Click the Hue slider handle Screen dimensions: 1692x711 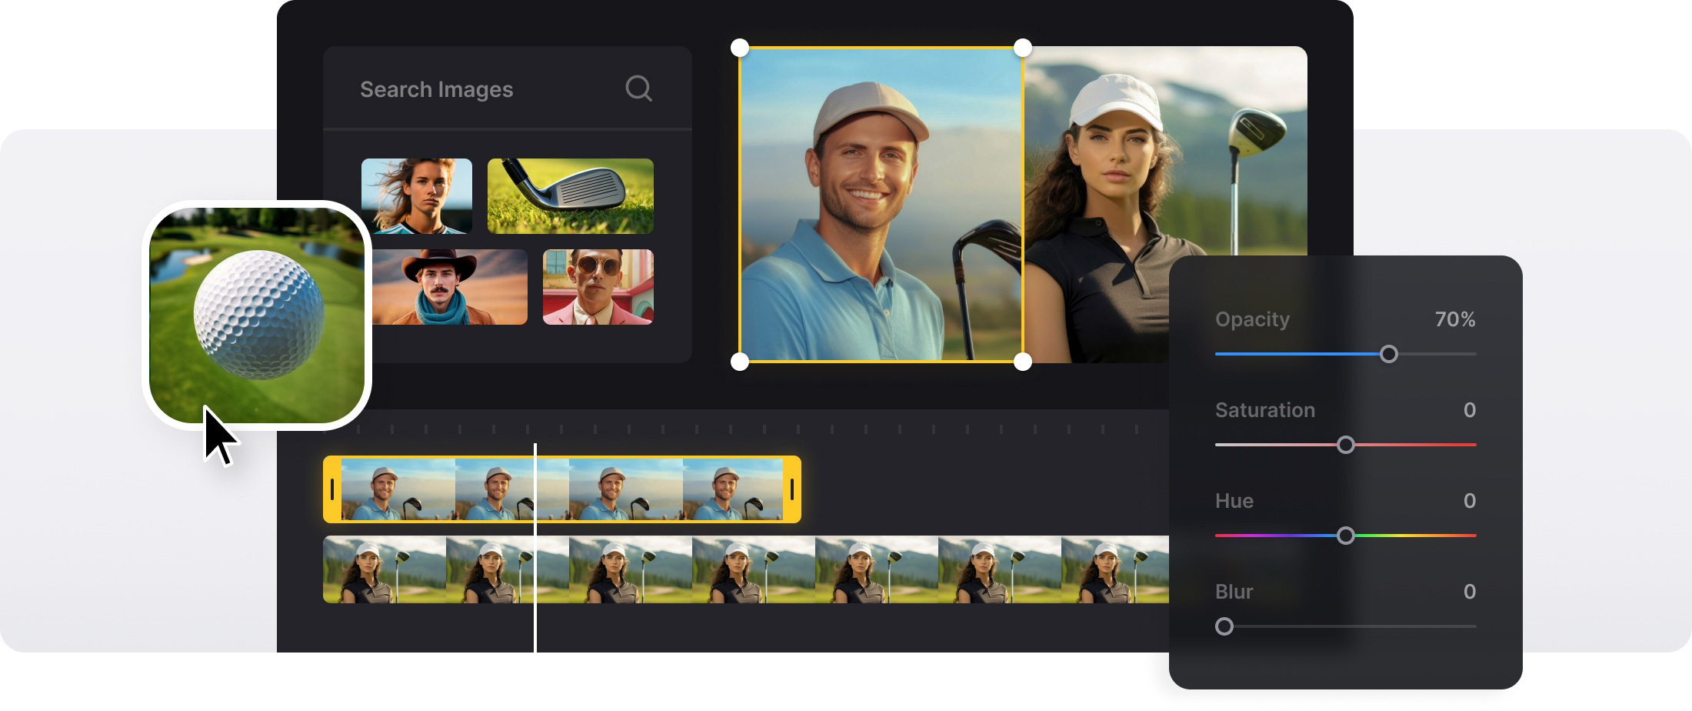[x=1347, y=535]
